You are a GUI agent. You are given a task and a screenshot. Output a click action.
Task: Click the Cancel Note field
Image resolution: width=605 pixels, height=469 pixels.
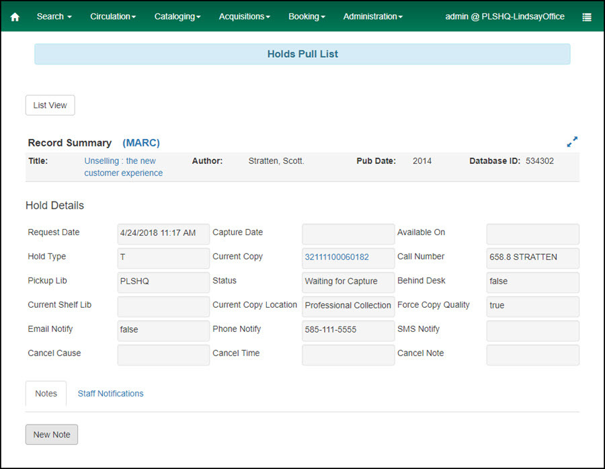[x=532, y=355]
